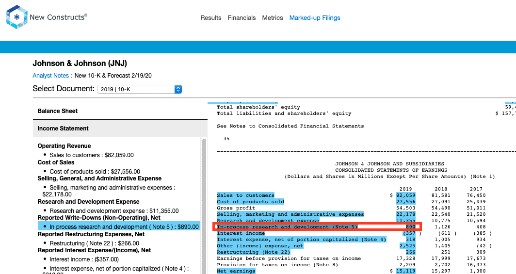Click Total shareholders' equity line
Viewport: 516px width, 274px height.
coord(258,107)
